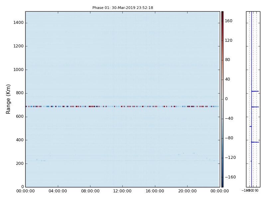Click the colorbar label −40
Screen dimensions: 266x199
(229, 118)
